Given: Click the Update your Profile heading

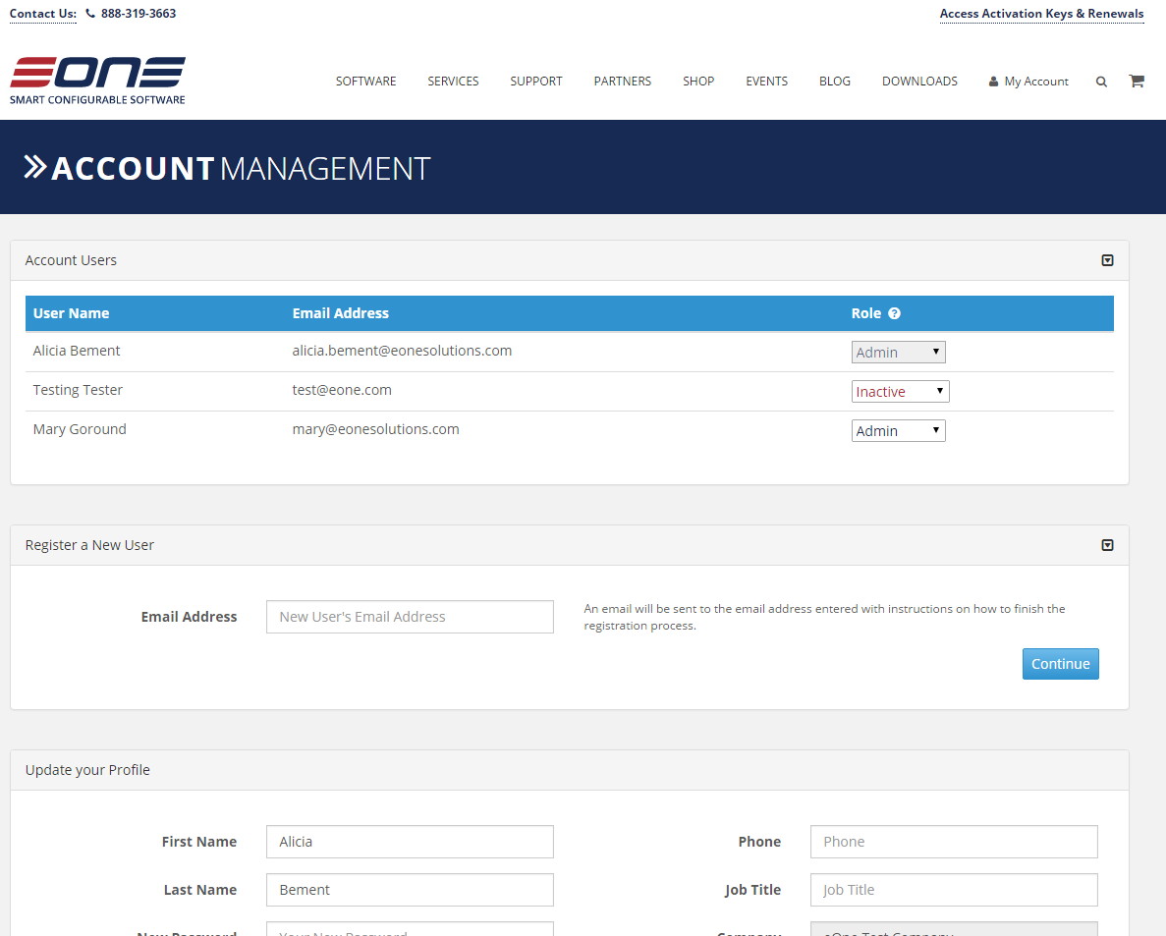Looking at the screenshot, I should click(87, 770).
